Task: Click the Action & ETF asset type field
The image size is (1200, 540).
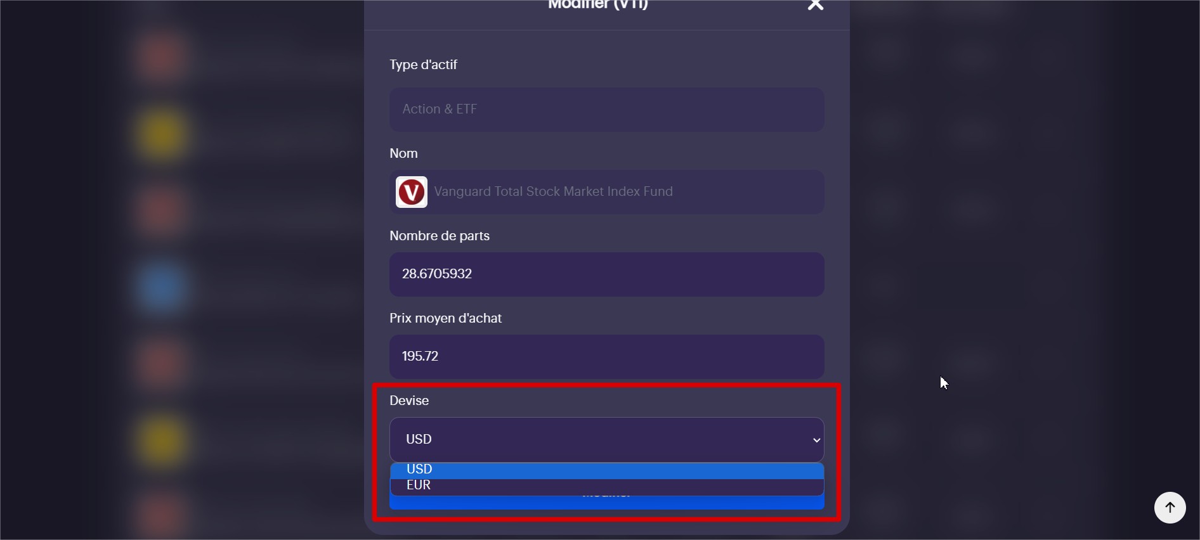Action: pyautogui.click(x=606, y=110)
